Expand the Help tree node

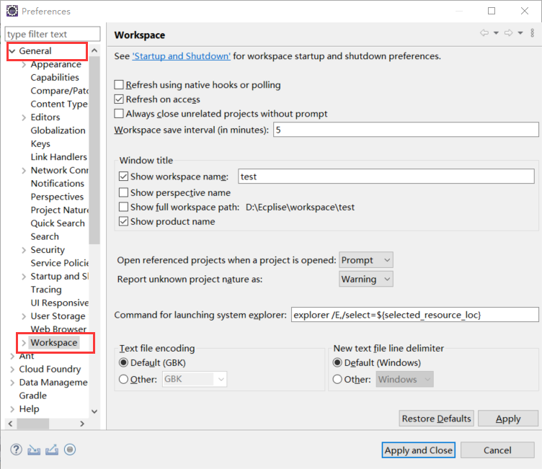coord(12,409)
